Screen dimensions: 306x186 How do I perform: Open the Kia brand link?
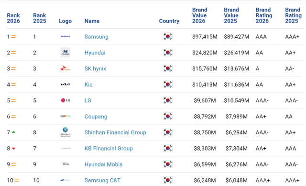coord(88,85)
